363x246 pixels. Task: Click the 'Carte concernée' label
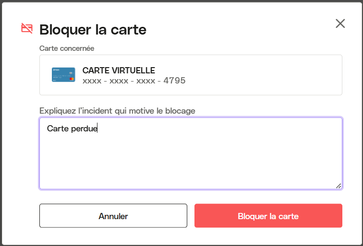click(67, 48)
